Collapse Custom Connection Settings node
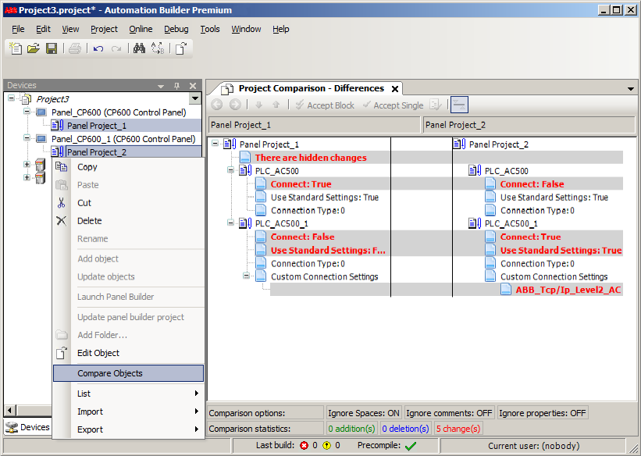The width and height of the screenshot is (641, 456). (x=246, y=276)
